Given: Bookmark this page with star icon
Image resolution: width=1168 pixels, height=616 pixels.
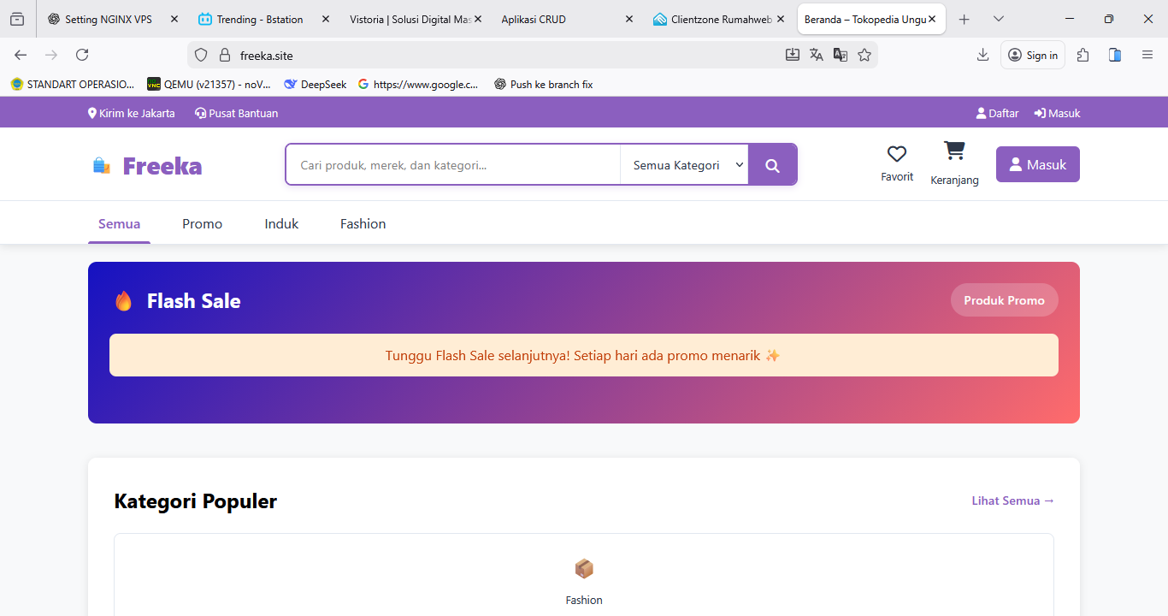Looking at the screenshot, I should click(864, 55).
